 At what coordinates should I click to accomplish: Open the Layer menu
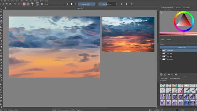(x=18, y=1)
